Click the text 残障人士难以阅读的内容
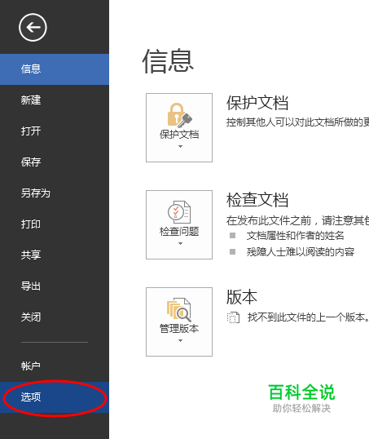Image resolution: width=369 pixels, height=439 pixels. click(x=301, y=252)
